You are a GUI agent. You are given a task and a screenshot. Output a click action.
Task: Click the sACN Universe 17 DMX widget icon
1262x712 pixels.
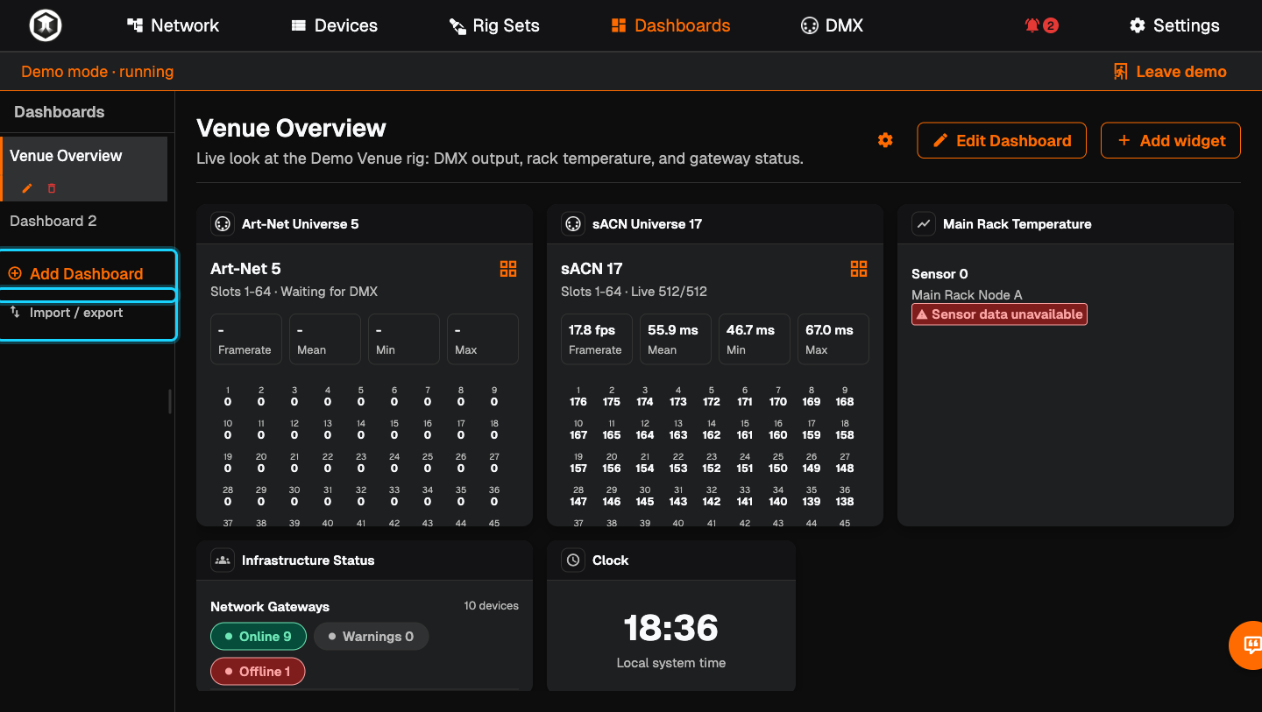point(573,224)
